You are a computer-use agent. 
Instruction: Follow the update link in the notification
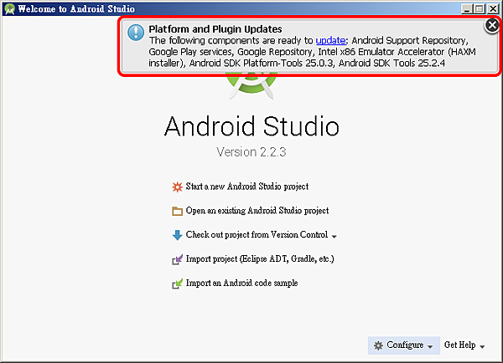tap(330, 40)
